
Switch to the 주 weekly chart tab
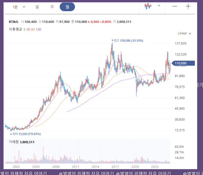point(52,7)
